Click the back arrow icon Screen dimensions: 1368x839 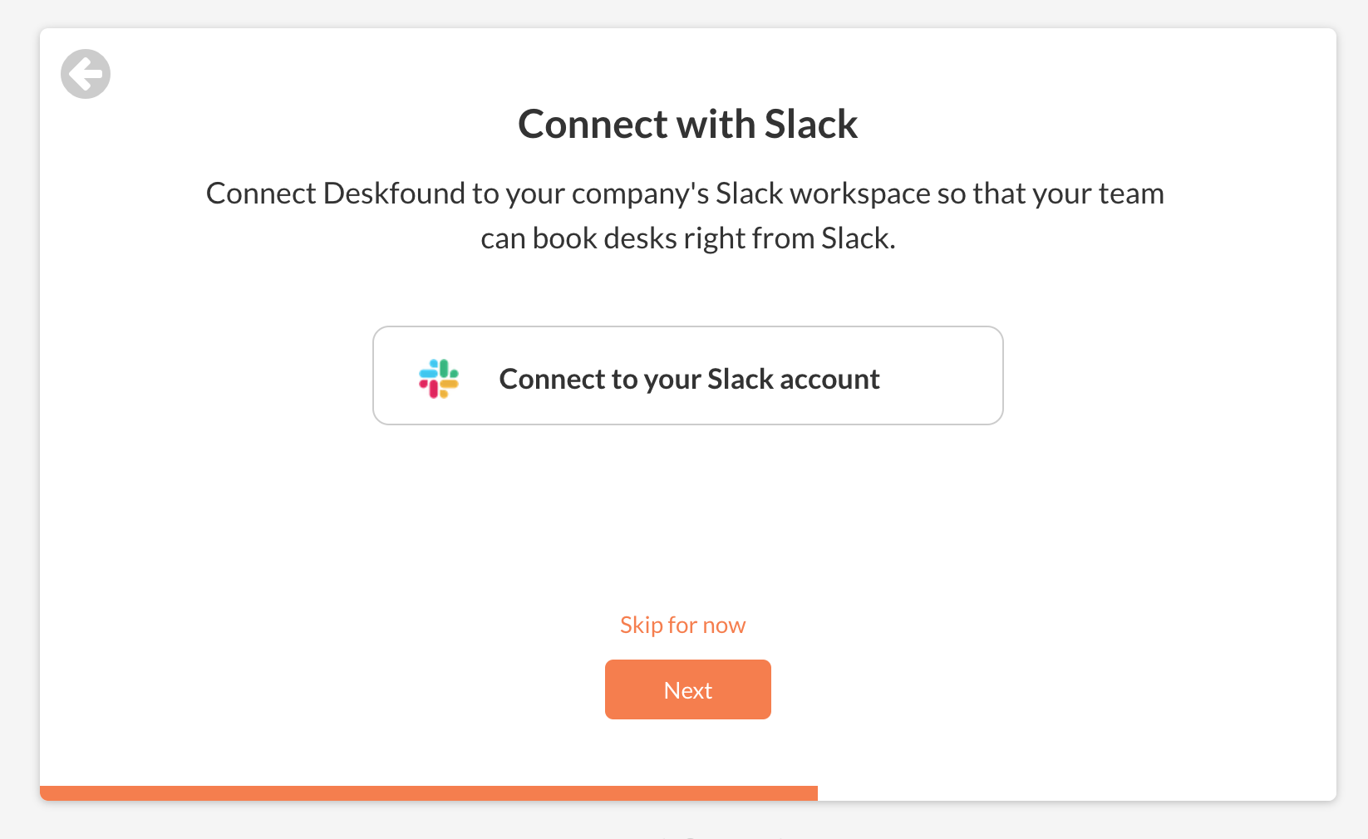pyautogui.click(x=86, y=74)
